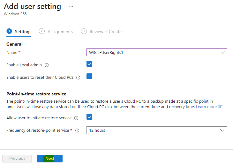Open the 12 hours frequency dropdown
The width and height of the screenshot is (233, 164).
click(157, 130)
